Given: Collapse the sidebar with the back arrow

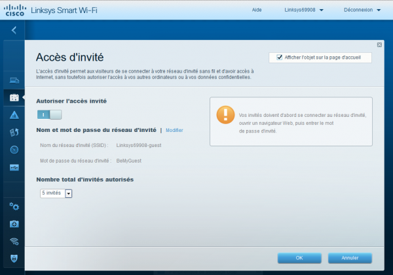Looking at the screenshot, I should (14, 30).
